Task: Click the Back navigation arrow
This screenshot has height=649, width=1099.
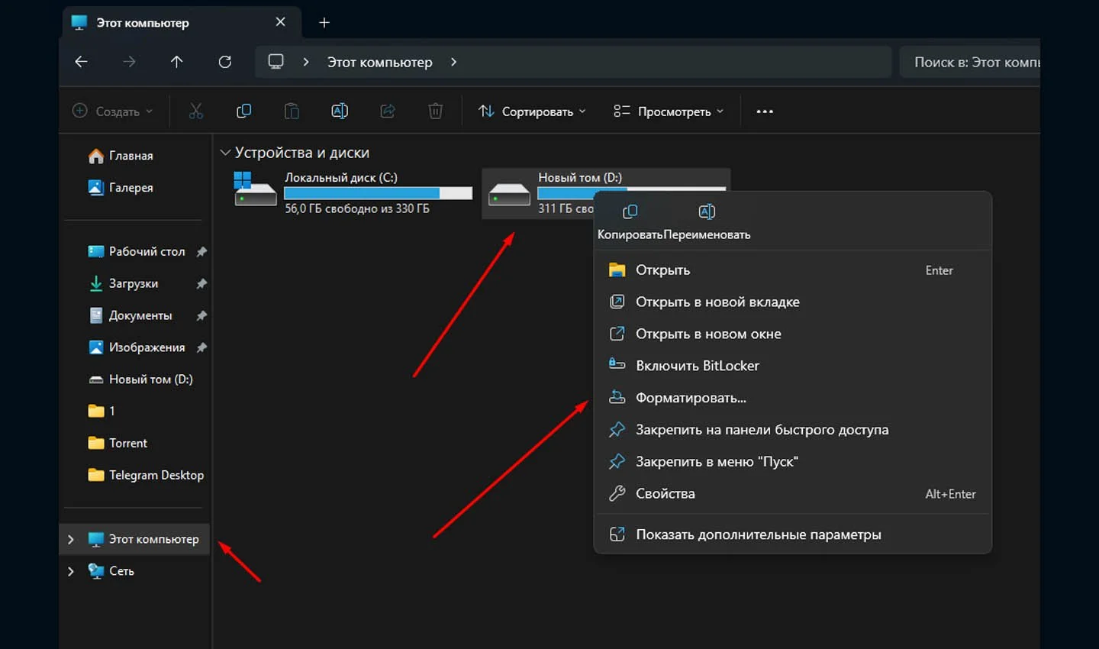Action: pyautogui.click(x=81, y=62)
